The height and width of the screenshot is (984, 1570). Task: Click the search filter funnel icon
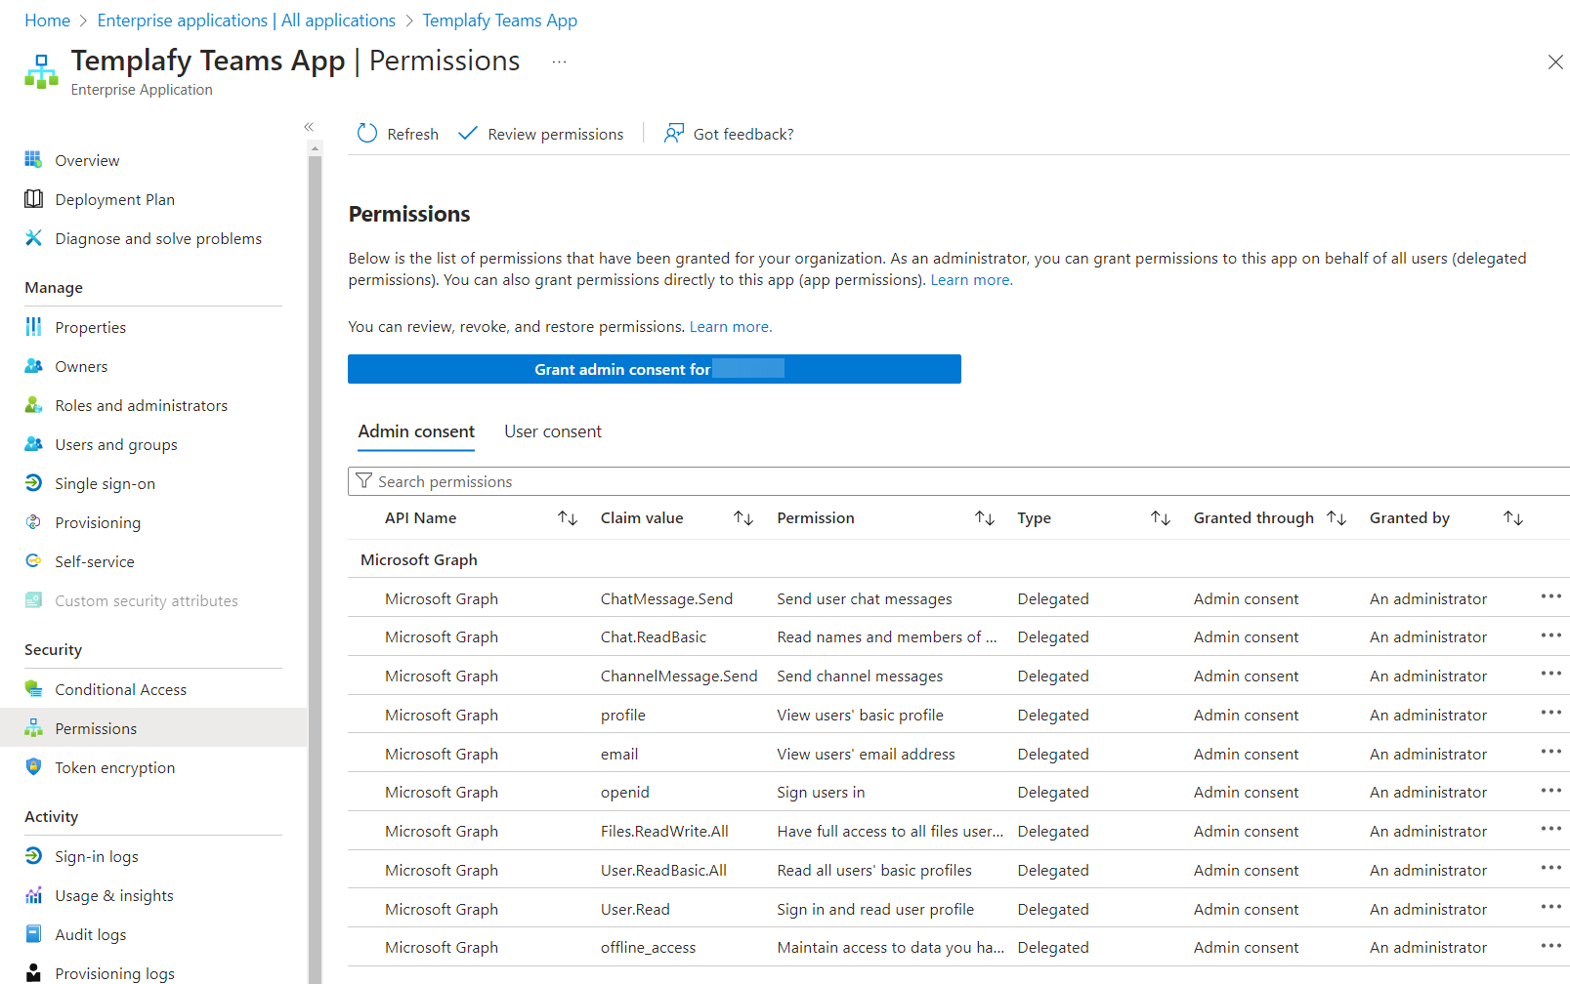point(363,480)
